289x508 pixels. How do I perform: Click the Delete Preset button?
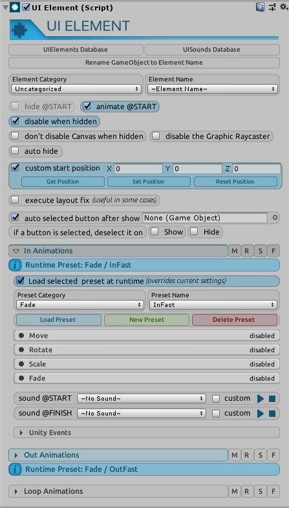[x=235, y=320]
